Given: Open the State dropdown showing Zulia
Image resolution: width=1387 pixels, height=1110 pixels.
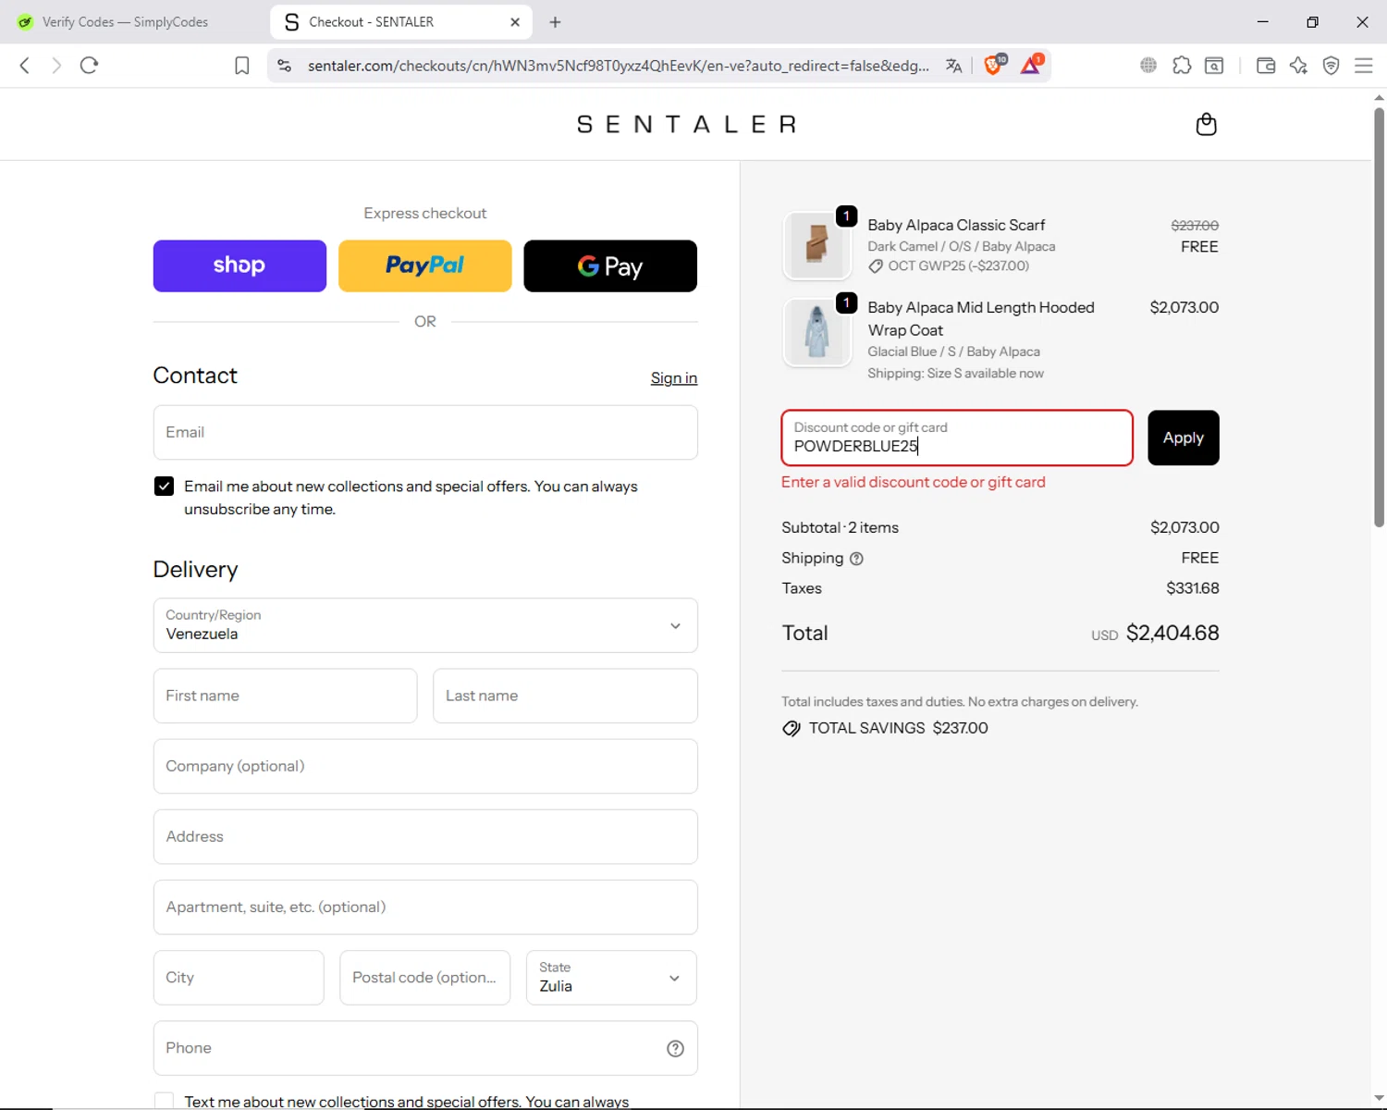Looking at the screenshot, I should [611, 978].
